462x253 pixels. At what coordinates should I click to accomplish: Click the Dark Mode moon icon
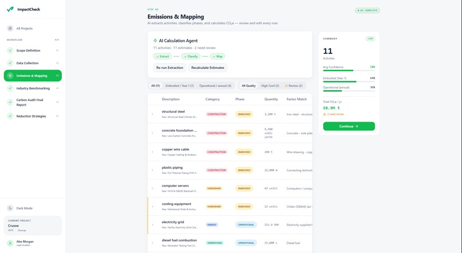[x=10, y=208]
